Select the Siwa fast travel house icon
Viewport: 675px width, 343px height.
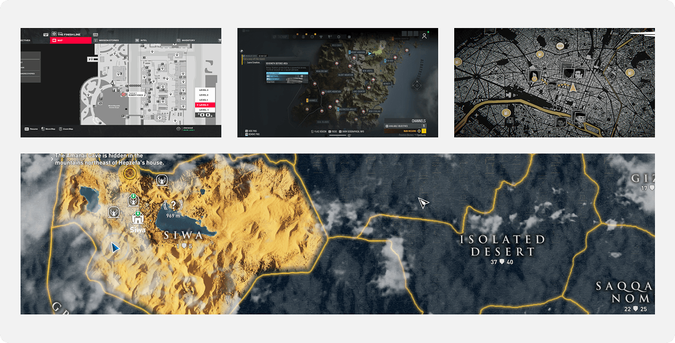(138, 220)
